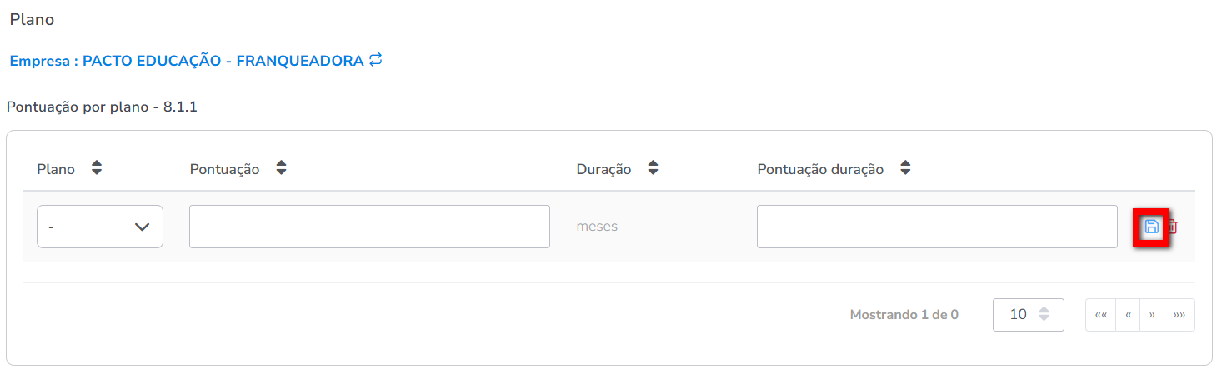Click the Pontuação column header label

pyautogui.click(x=224, y=169)
